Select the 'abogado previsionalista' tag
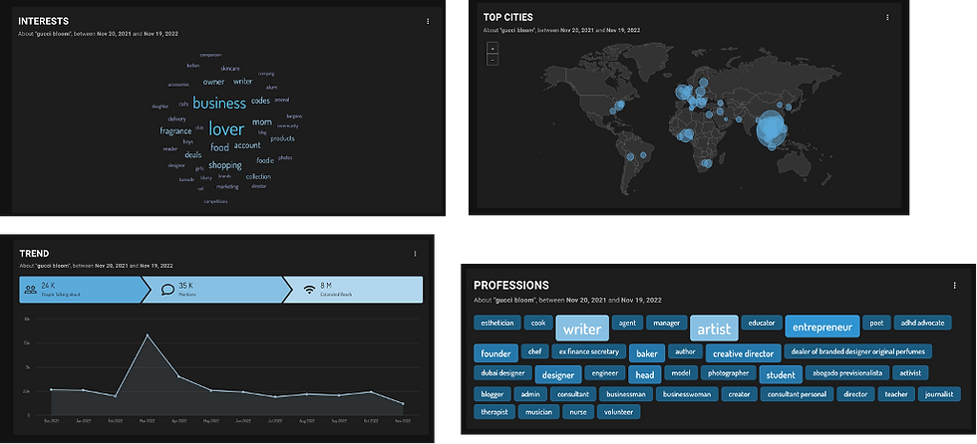This screenshot has width=977, height=444. point(847,372)
